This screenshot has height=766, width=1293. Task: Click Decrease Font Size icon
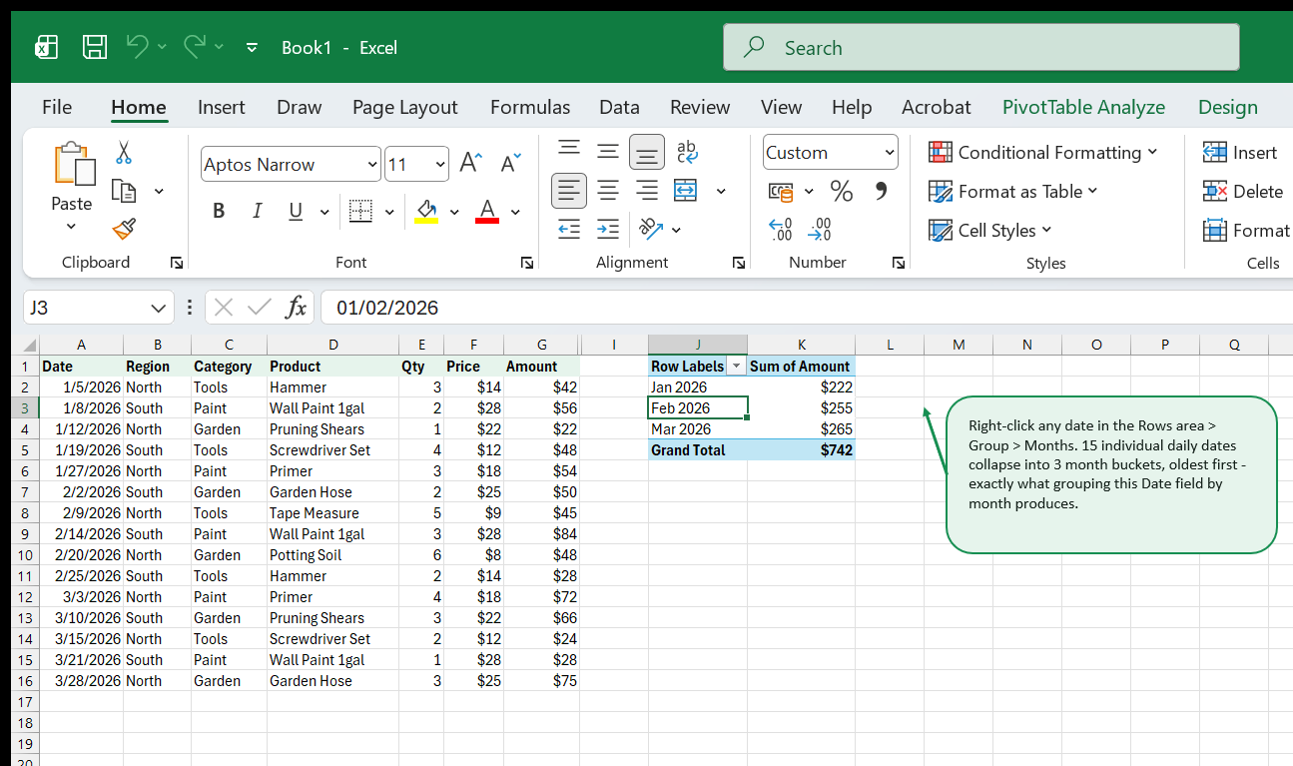click(511, 164)
